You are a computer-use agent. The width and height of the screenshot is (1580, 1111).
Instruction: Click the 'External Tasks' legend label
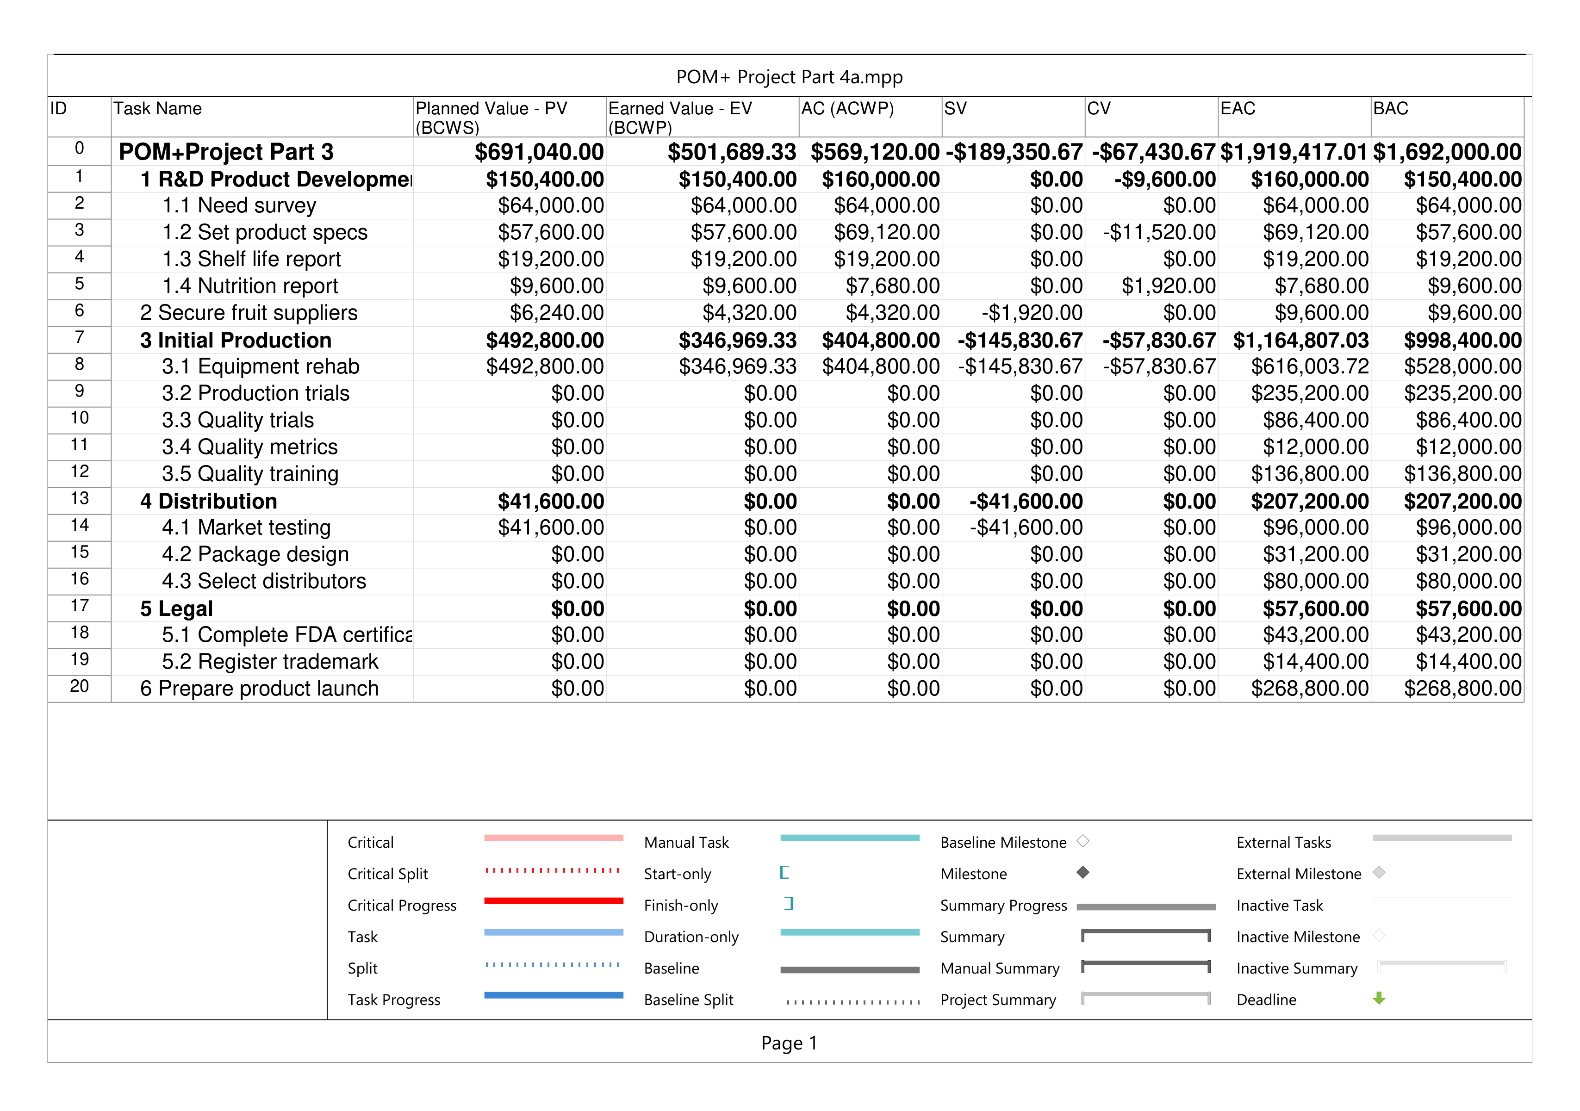tap(1283, 842)
